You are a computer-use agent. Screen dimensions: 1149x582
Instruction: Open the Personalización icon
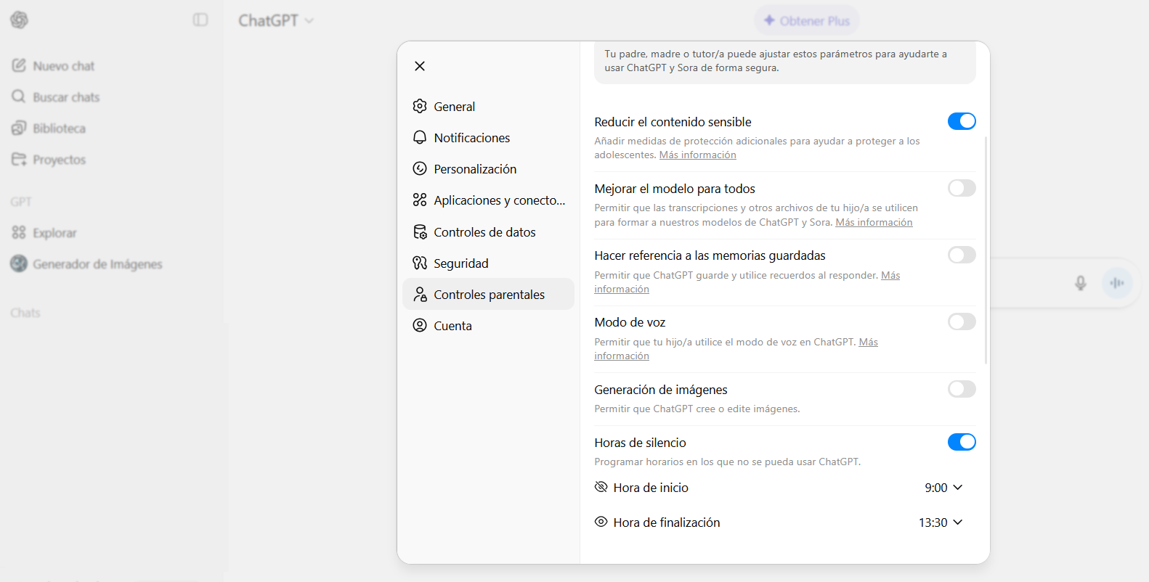[x=420, y=169]
